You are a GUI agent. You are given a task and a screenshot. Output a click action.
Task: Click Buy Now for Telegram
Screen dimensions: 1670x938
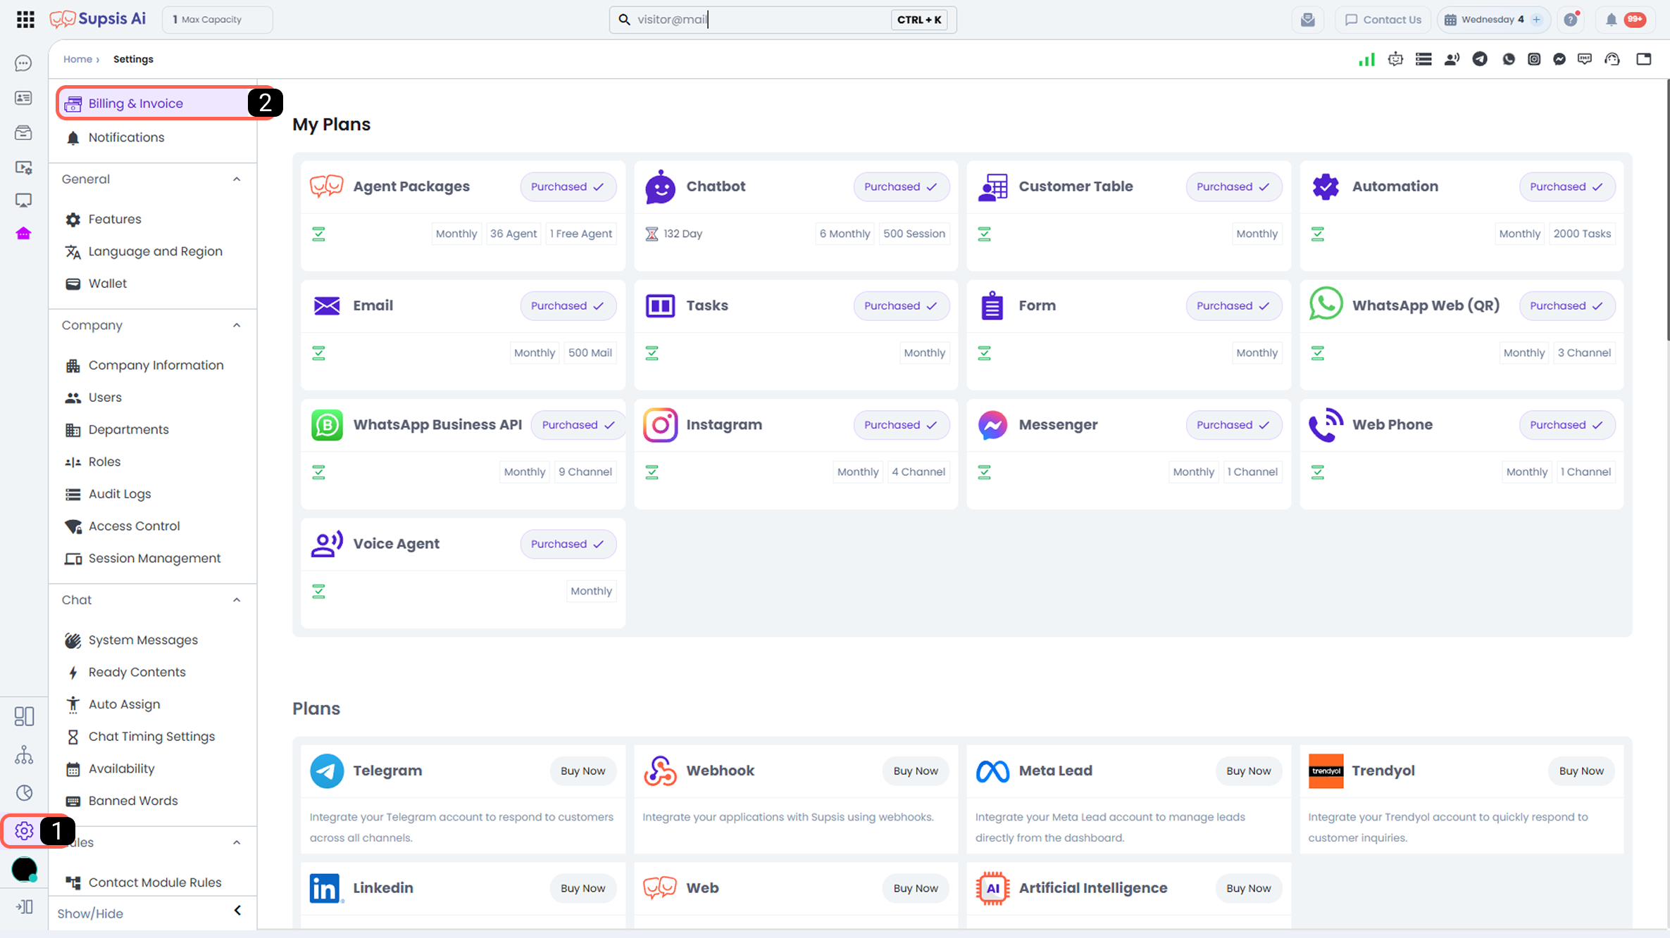click(582, 771)
